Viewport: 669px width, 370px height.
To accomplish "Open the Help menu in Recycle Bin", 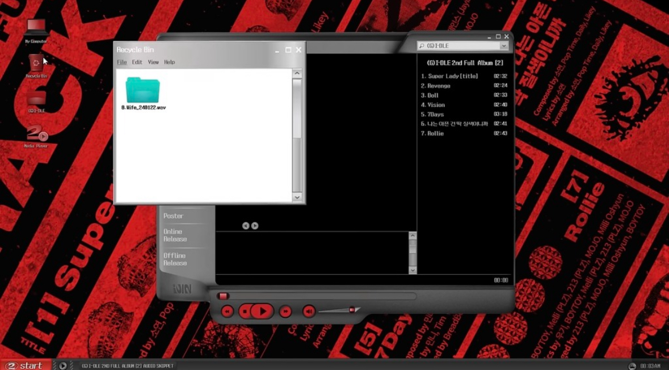I will pos(170,62).
